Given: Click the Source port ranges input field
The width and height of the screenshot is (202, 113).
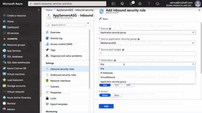Looking at the screenshot, I should pos(147,53).
